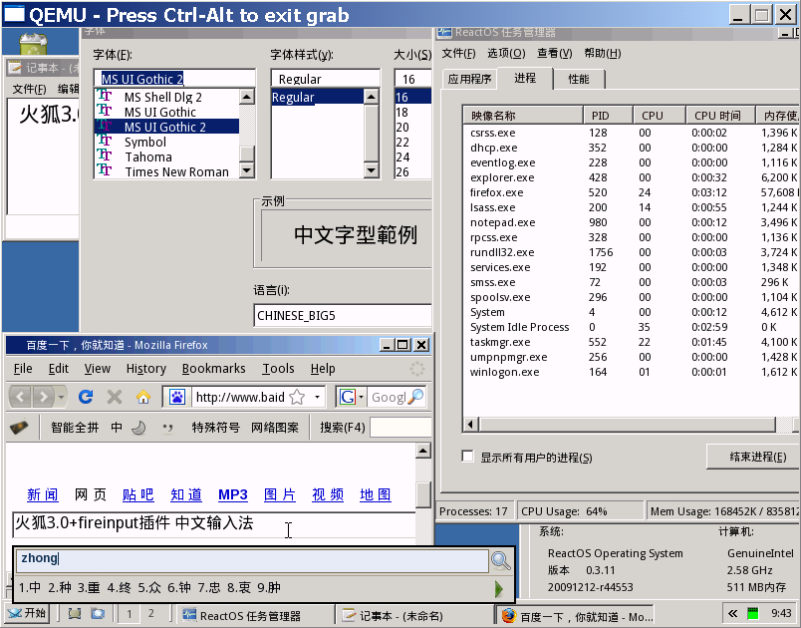The width and height of the screenshot is (801, 628).
Task: Open the search engine selector dropdown
Action: (362, 397)
